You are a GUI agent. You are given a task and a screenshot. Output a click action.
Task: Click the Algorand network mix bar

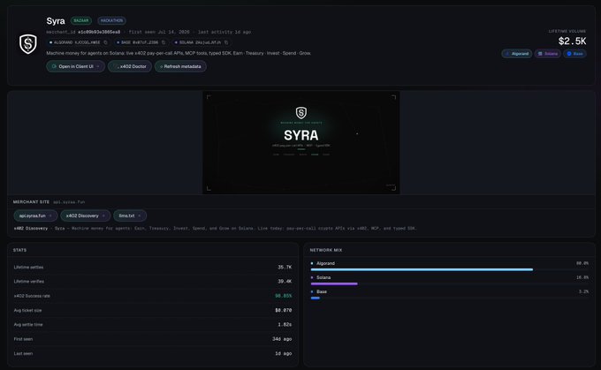[422, 269]
